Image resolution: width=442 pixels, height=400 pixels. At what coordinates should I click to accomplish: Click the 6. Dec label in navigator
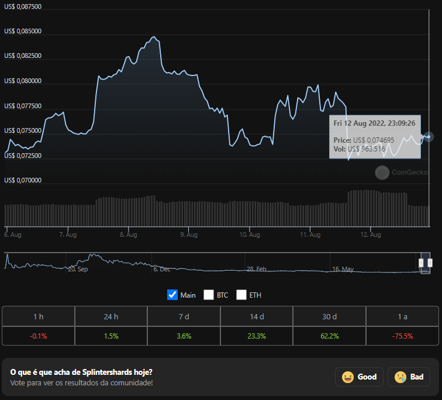click(162, 269)
